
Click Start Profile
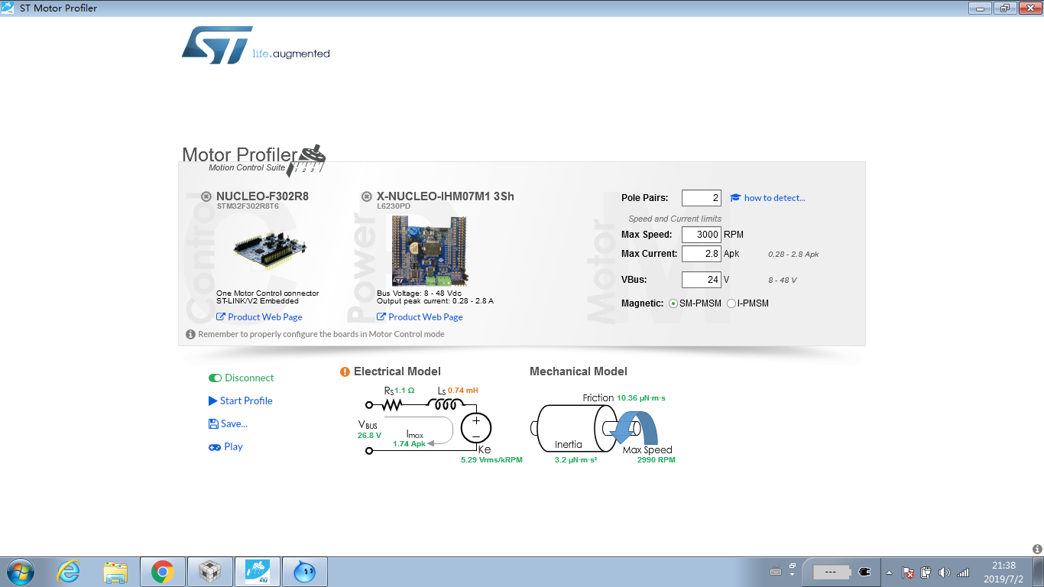tap(240, 401)
